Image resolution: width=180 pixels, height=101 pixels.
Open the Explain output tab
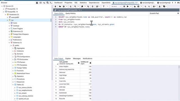68,59
